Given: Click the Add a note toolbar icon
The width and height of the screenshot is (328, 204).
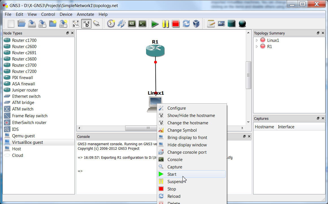Looking at the screenshot, I should (211, 24).
